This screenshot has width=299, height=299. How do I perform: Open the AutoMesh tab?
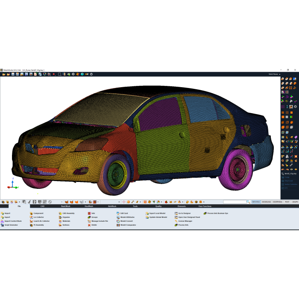tap(112, 206)
